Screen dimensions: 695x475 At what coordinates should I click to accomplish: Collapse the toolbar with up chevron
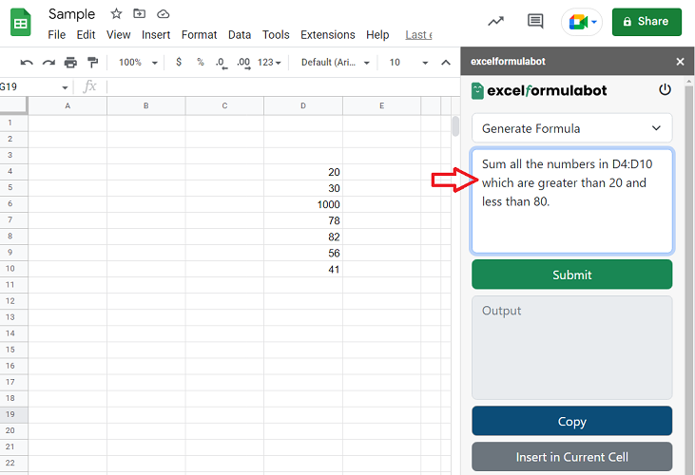pos(446,63)
